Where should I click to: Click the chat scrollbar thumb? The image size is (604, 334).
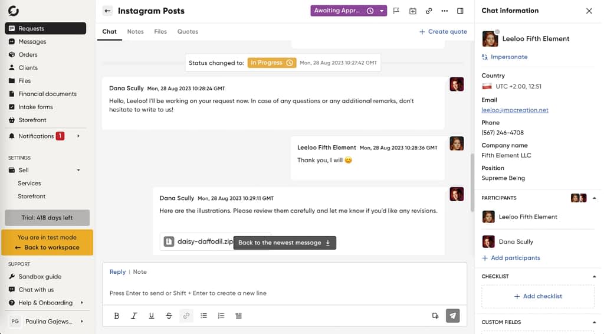472,182
